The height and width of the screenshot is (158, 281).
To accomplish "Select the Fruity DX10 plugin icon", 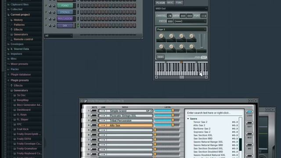I will [14, 139].
